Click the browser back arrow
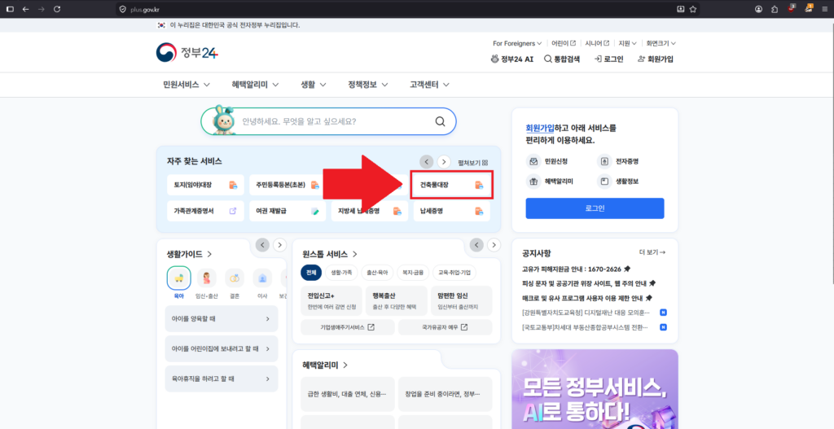834x429 pixels. [x=25, y=9]
